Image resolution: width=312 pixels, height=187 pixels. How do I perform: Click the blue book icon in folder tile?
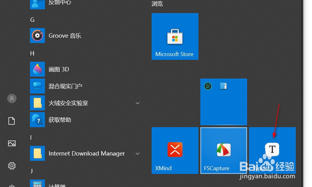223,86
